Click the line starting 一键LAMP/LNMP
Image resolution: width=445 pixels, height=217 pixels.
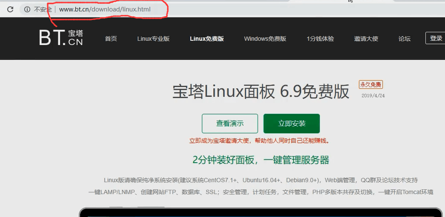[x=261, y=192]
